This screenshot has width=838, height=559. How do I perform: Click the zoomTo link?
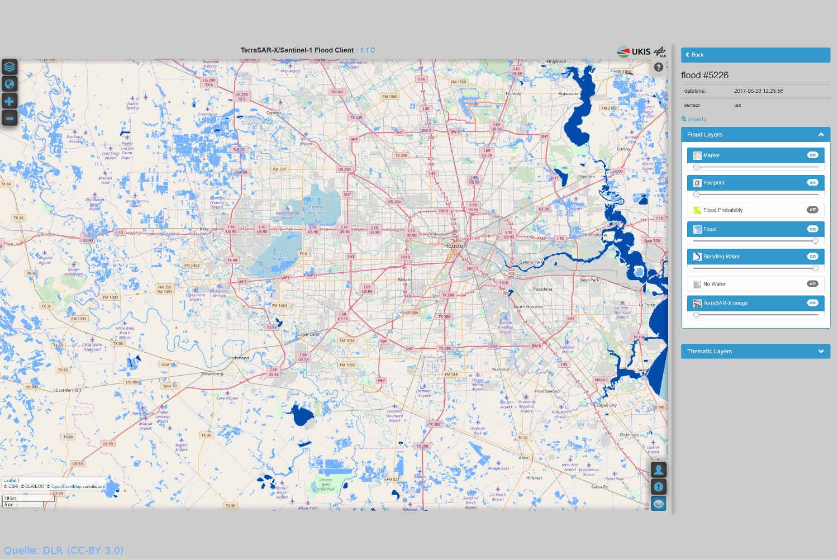point(694,119)
